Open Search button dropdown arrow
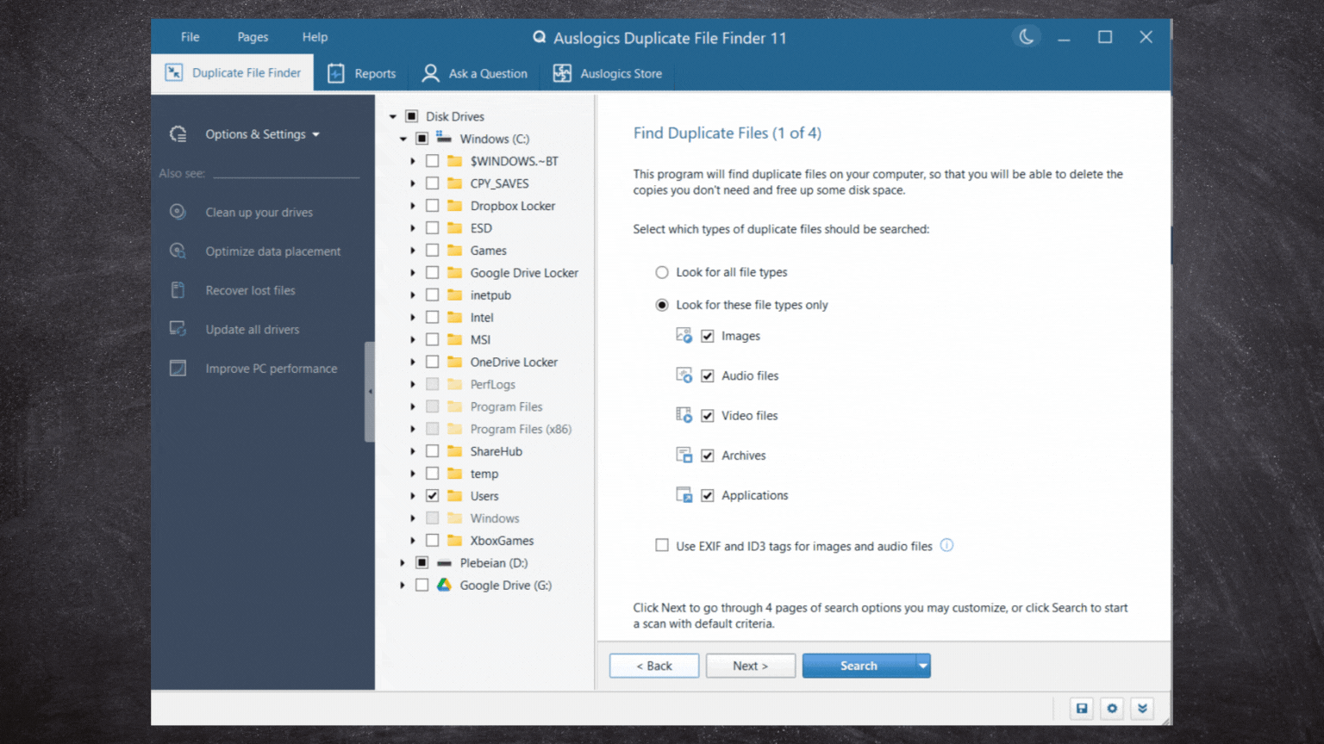The height and width of the screenshot is (744, 1324). point(923,666)
